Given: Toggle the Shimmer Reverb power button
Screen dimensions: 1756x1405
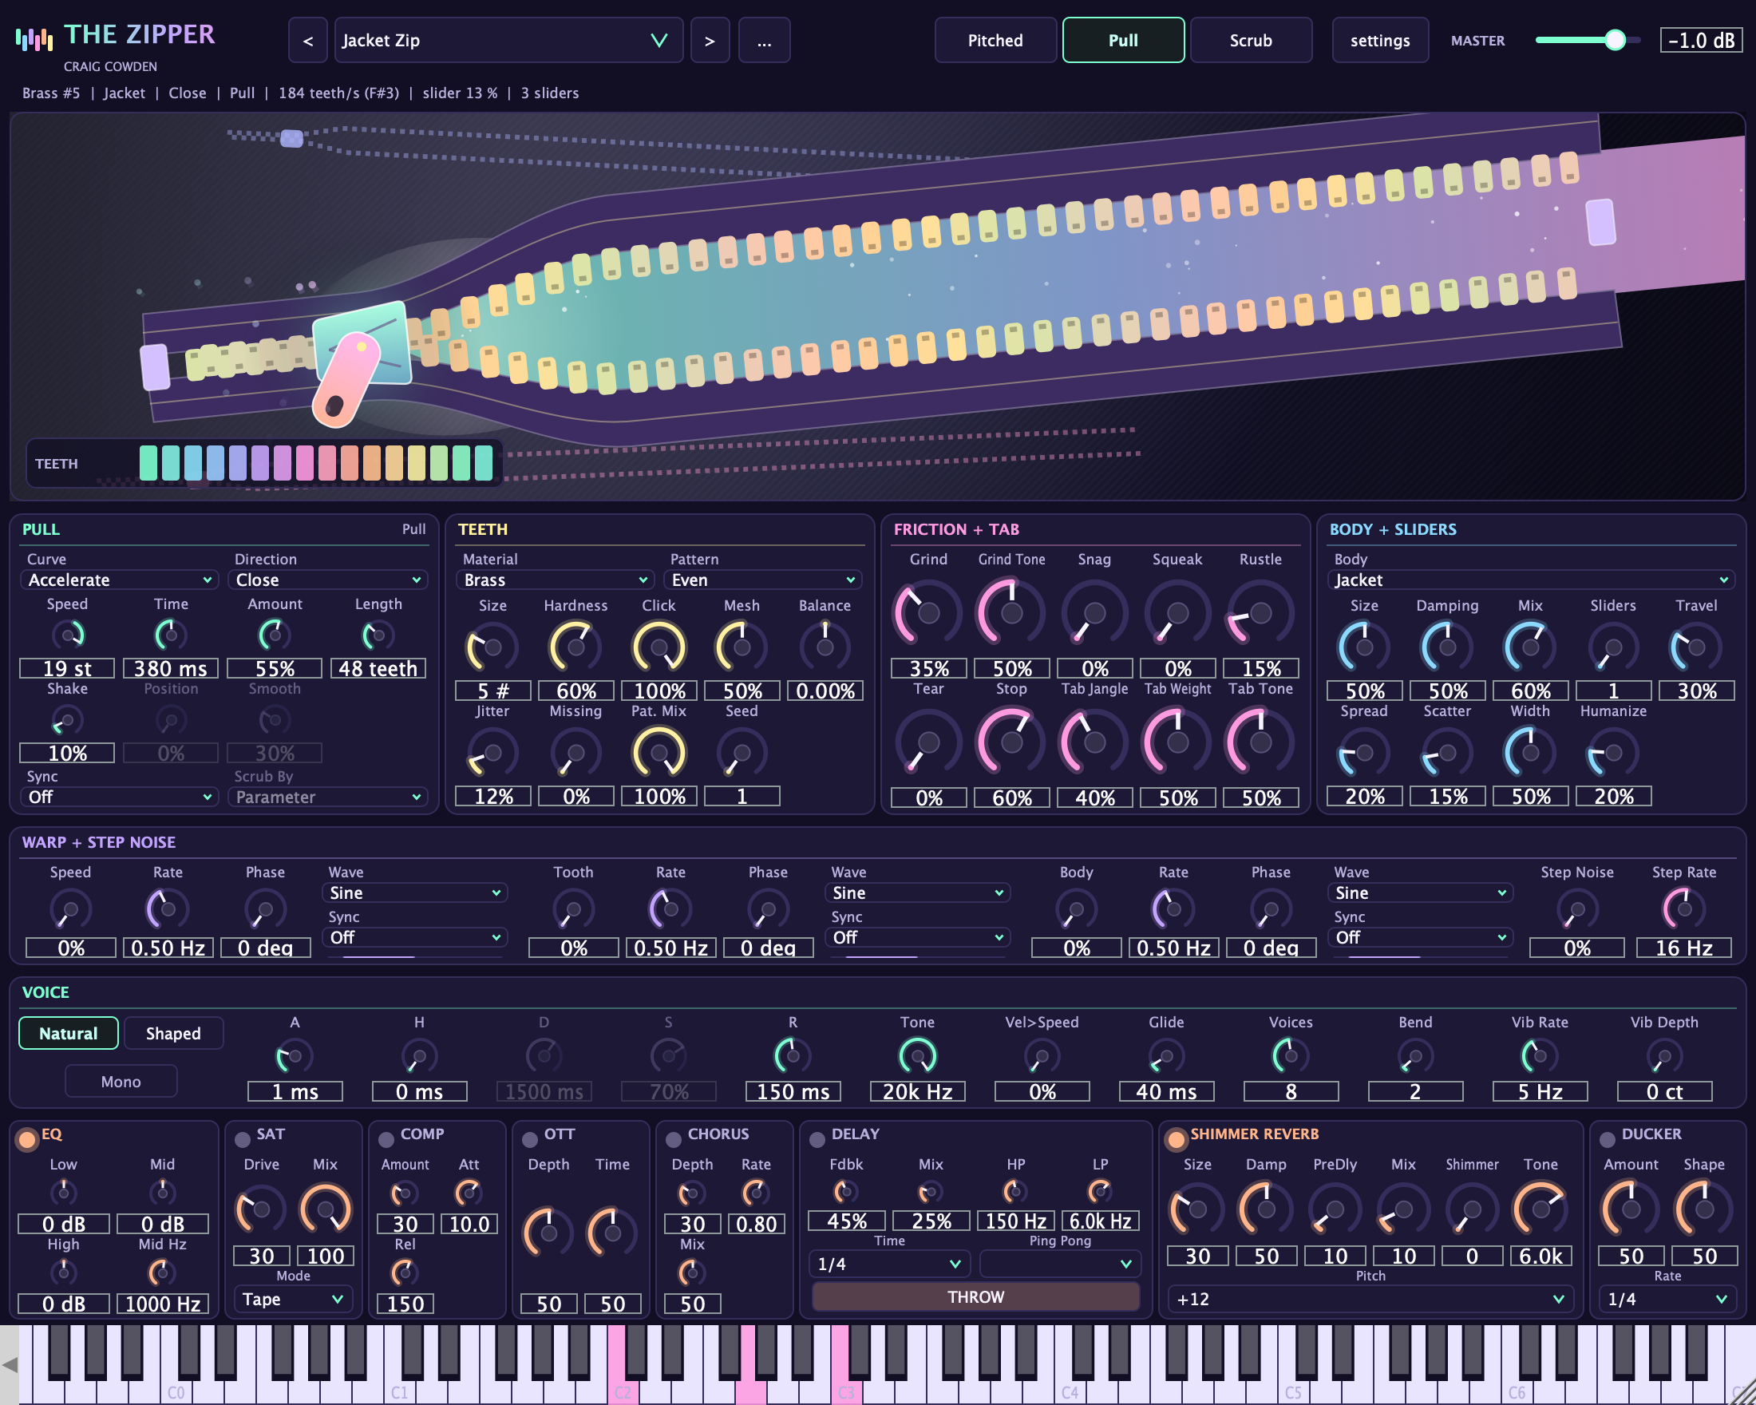Looking at the screenshot, I should pyautogui.click(x=1175, y=1138).
